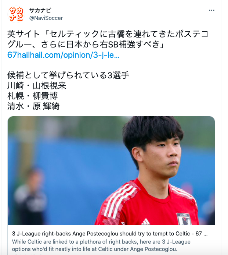Click the line 候補として挙げられている3選手

tap(68, 75)
